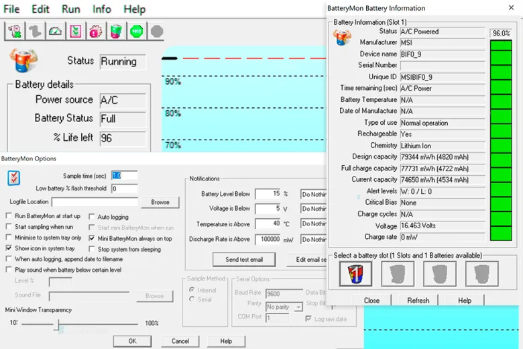Click the pink gear alert toolbar icon
This screenshot has width=523, height=349.
pyautogui.click(x=96, y=31)
